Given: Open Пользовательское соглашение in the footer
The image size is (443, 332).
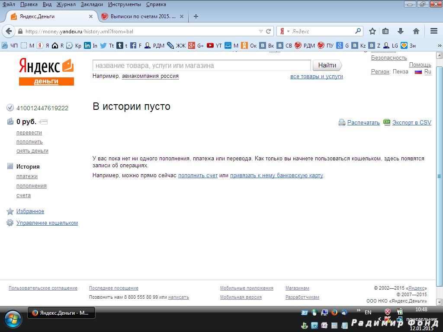Looking at the screenshot, I should (43, 288).
